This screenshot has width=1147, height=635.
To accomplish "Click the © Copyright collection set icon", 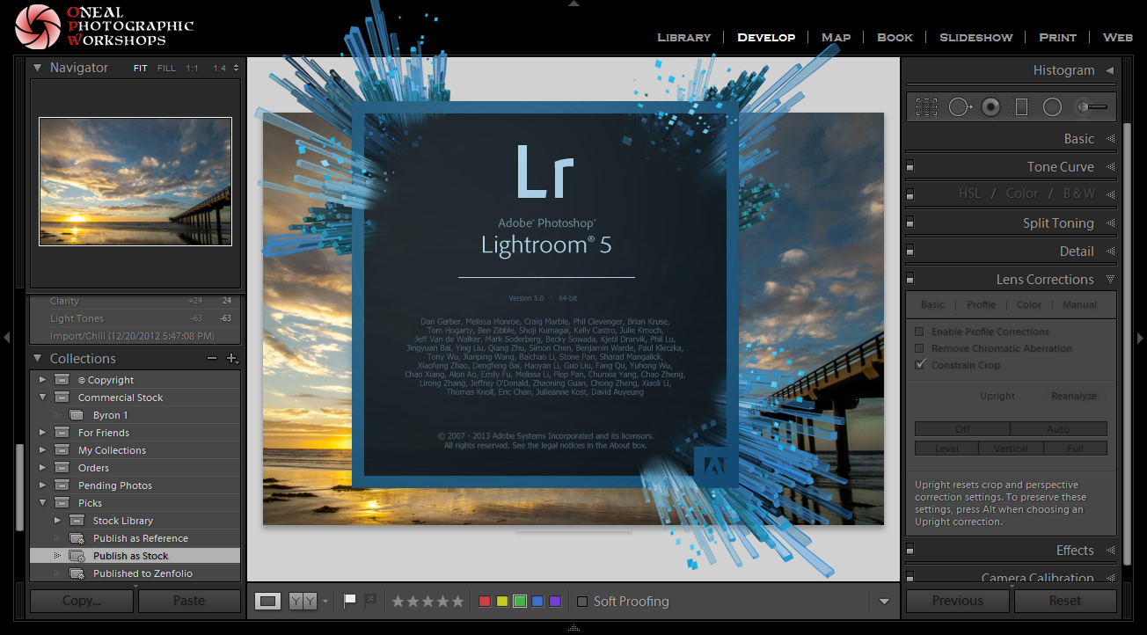I will click(62, 380).
